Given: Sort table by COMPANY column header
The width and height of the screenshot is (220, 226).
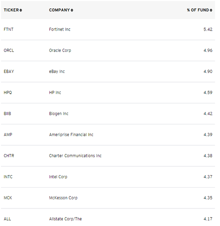Looking at the screenshot, I should point(59,10).
